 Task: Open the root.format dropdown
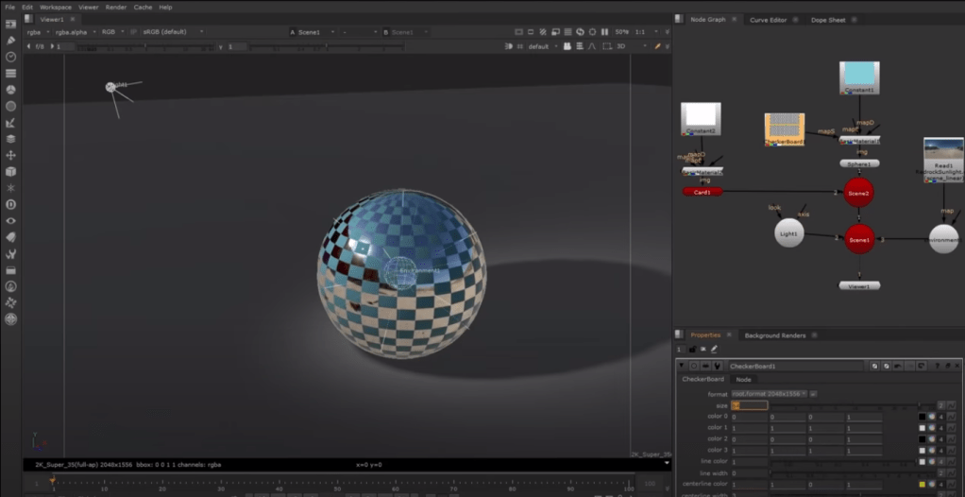click(x=770, y=393)
